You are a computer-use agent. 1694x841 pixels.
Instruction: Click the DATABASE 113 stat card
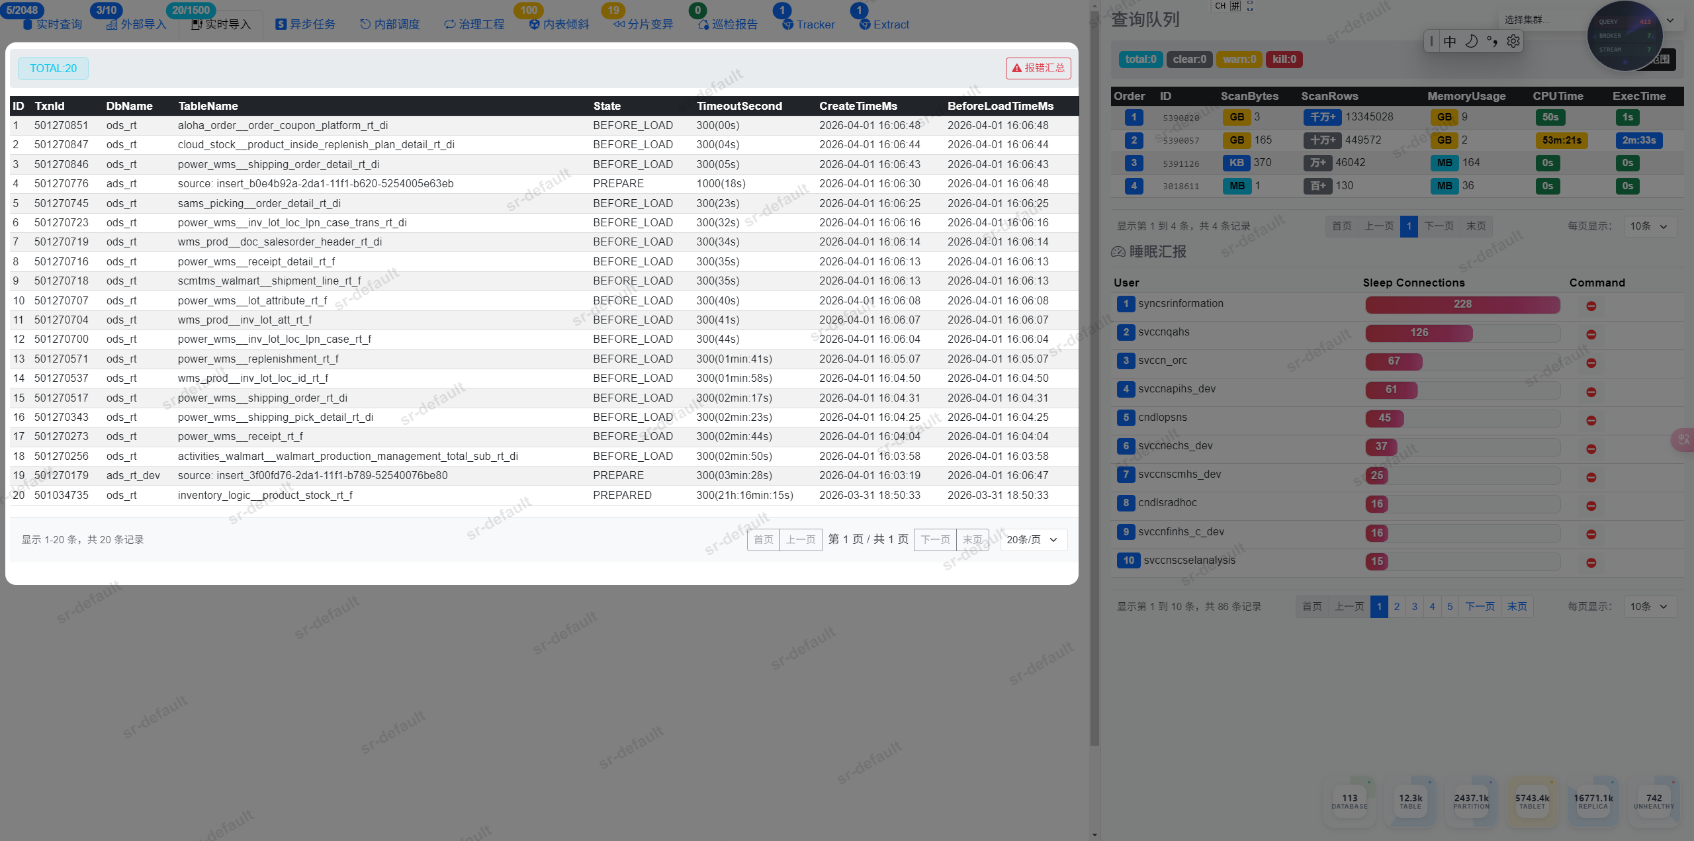[1349, 801]
